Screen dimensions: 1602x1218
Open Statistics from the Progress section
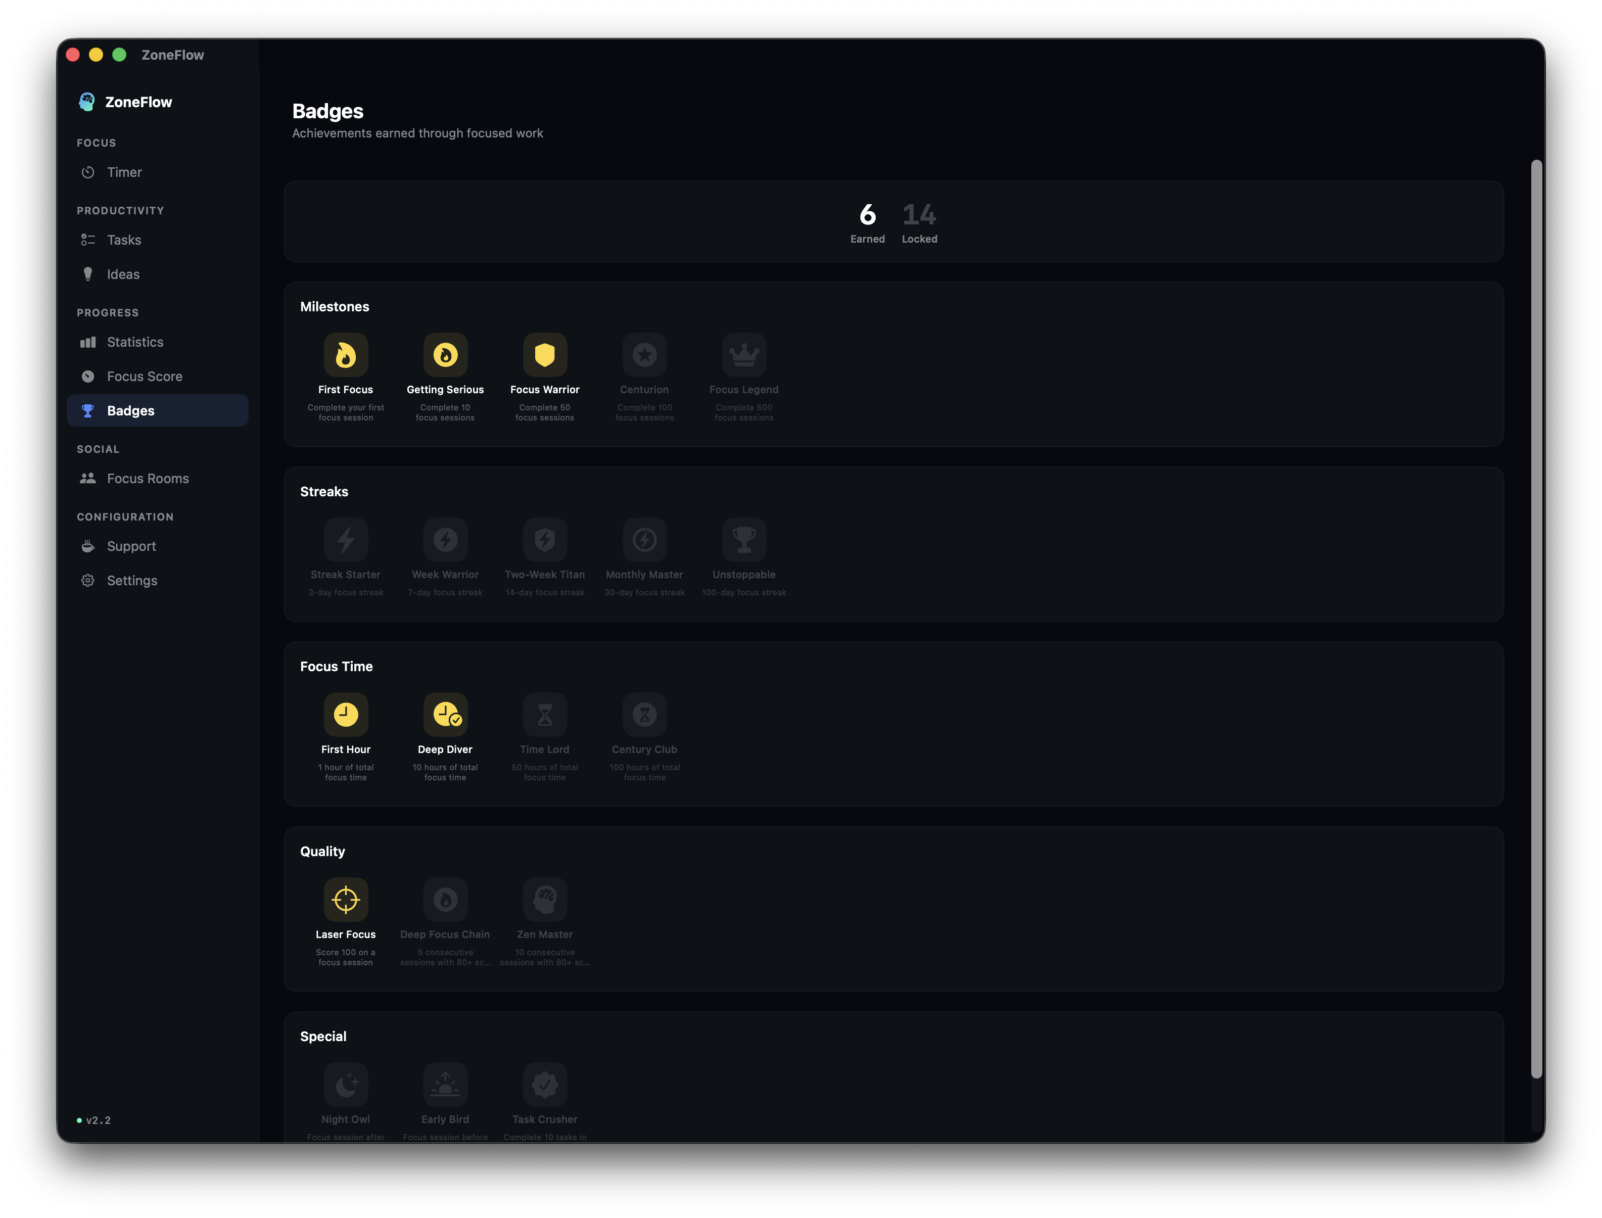(x=135, y=342)
